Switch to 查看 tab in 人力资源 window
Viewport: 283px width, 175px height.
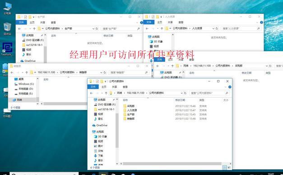pos(181,22)
